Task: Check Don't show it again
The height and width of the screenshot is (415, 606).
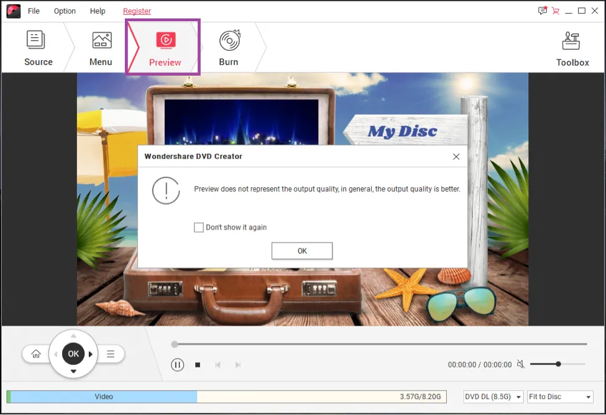Action: pos(199,227)
